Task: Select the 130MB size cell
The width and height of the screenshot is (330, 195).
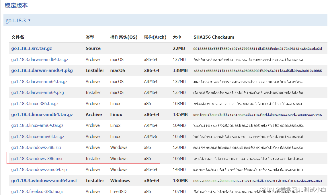Action: (180, 180)
